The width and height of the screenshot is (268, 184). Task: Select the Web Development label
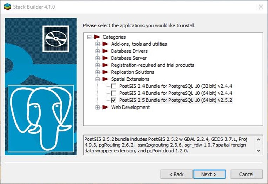click(x=130, y=107)
